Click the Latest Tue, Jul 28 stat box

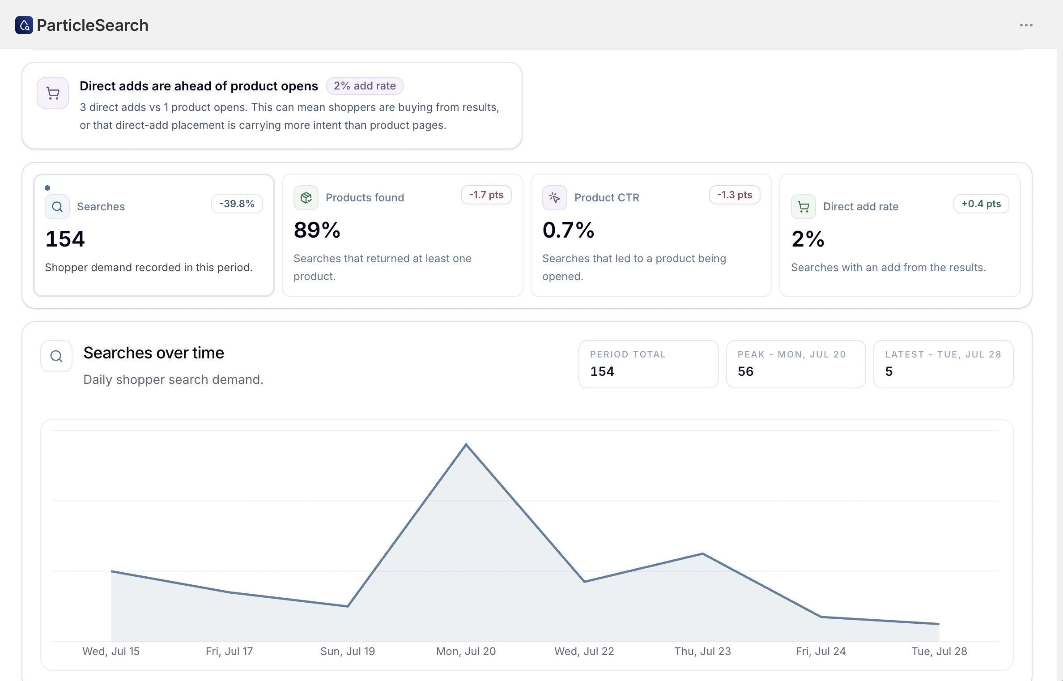(944, 364)
